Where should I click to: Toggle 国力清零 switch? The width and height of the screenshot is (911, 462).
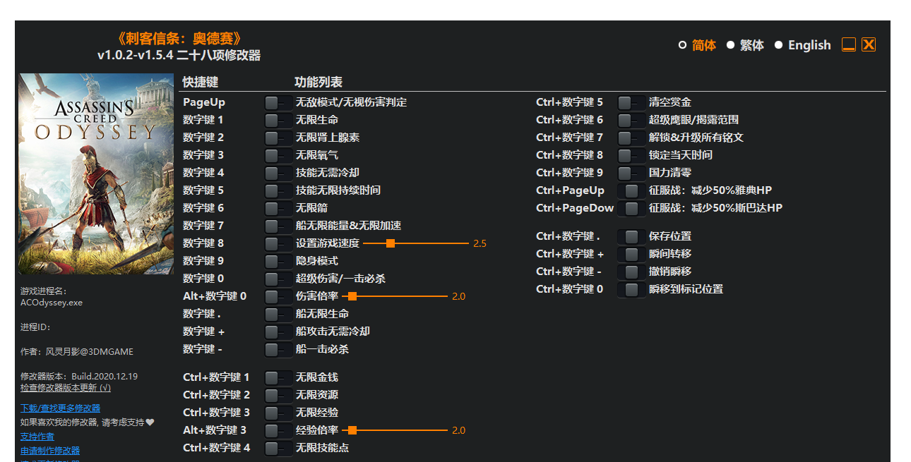click(631, 173)
